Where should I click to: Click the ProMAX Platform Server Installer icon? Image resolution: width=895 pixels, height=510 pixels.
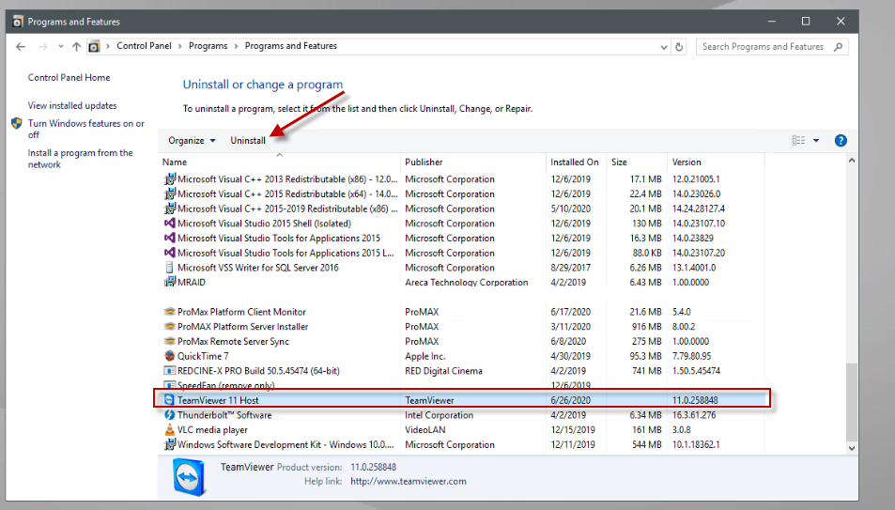click(170, 327)
